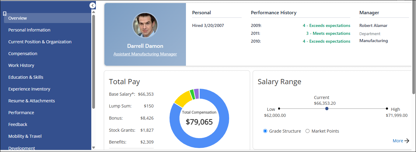This screenshot has width=416, height=152.
Task: Open the Performance section in the sidebar
Action: (x=21, y=113)
